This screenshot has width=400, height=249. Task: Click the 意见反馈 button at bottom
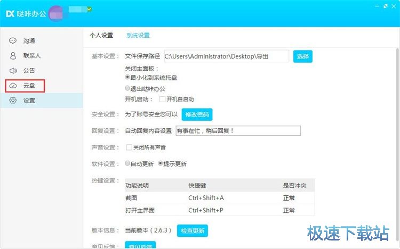(x=140, y=245)
